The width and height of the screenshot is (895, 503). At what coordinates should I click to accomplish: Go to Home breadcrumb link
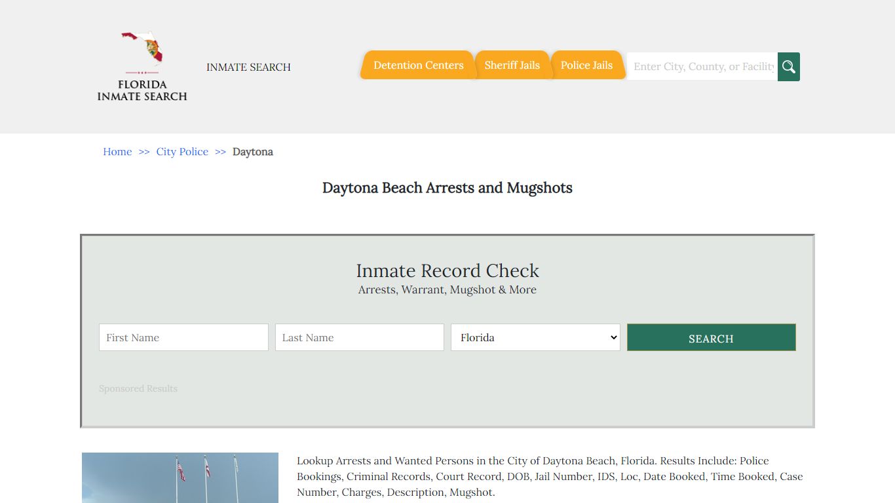[117, 151]
